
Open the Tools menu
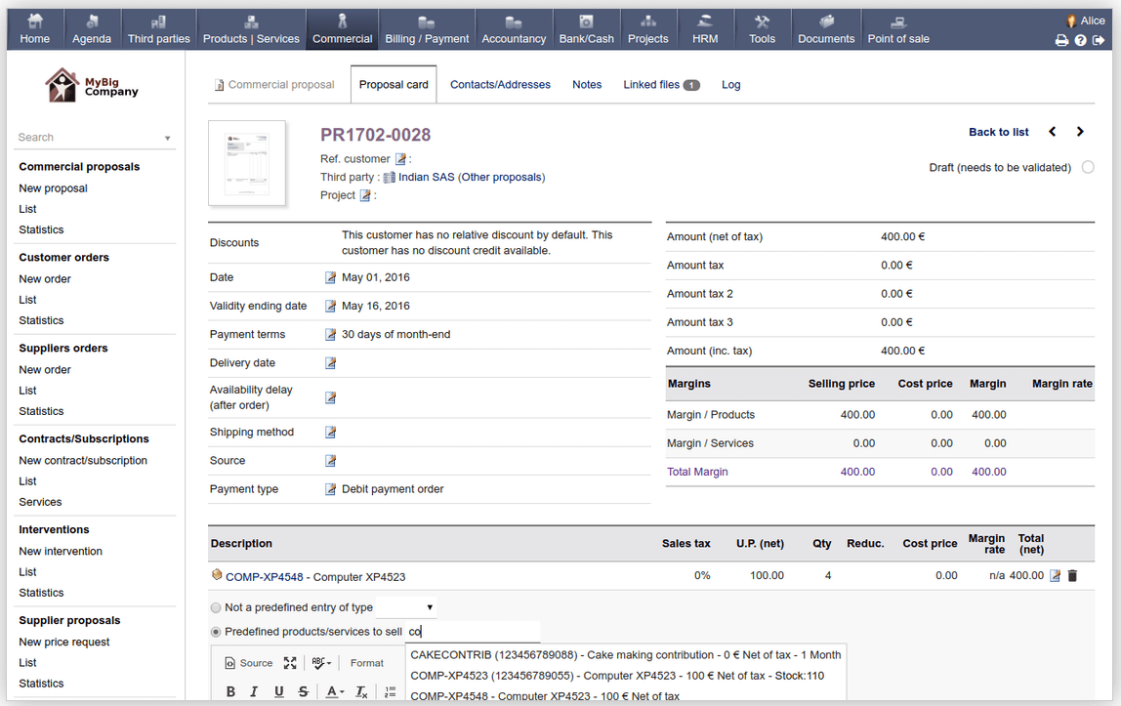(x=762, y=29)
